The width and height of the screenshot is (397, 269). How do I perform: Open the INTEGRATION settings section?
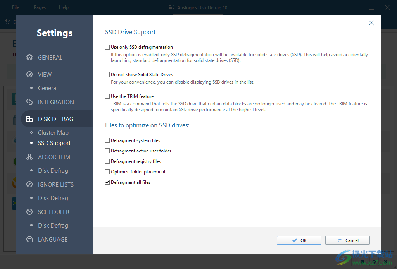pyautogui.click(x=56, y=102)
